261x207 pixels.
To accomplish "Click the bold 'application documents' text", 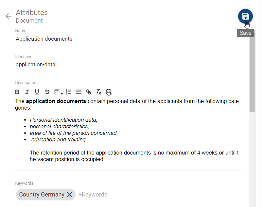I will point(56,101).
